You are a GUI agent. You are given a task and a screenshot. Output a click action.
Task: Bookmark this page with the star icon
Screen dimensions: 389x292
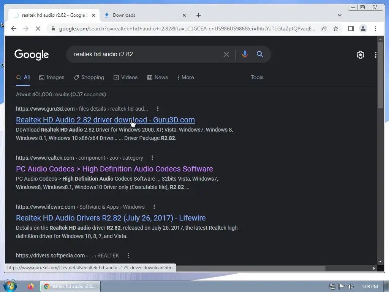(336, 29)
